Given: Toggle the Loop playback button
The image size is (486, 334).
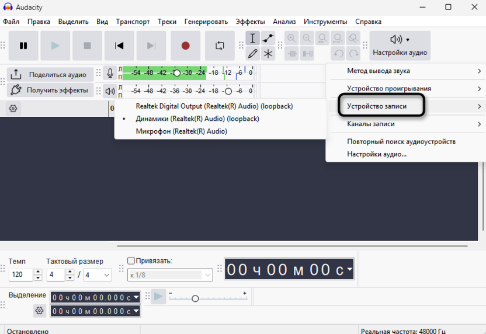Looking at the screenshot, I should tap(220, 46).
